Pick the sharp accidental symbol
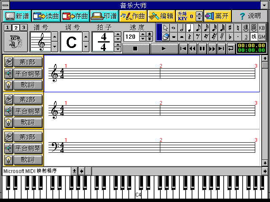 pyautogui.click(x=229, y=28)
